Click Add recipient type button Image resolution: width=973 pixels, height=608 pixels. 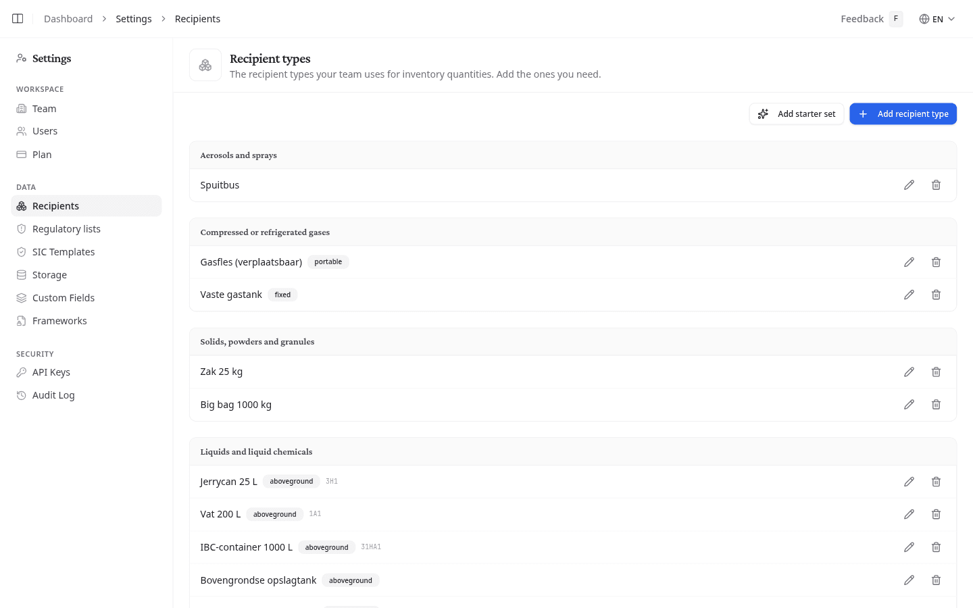coord(903,114)
